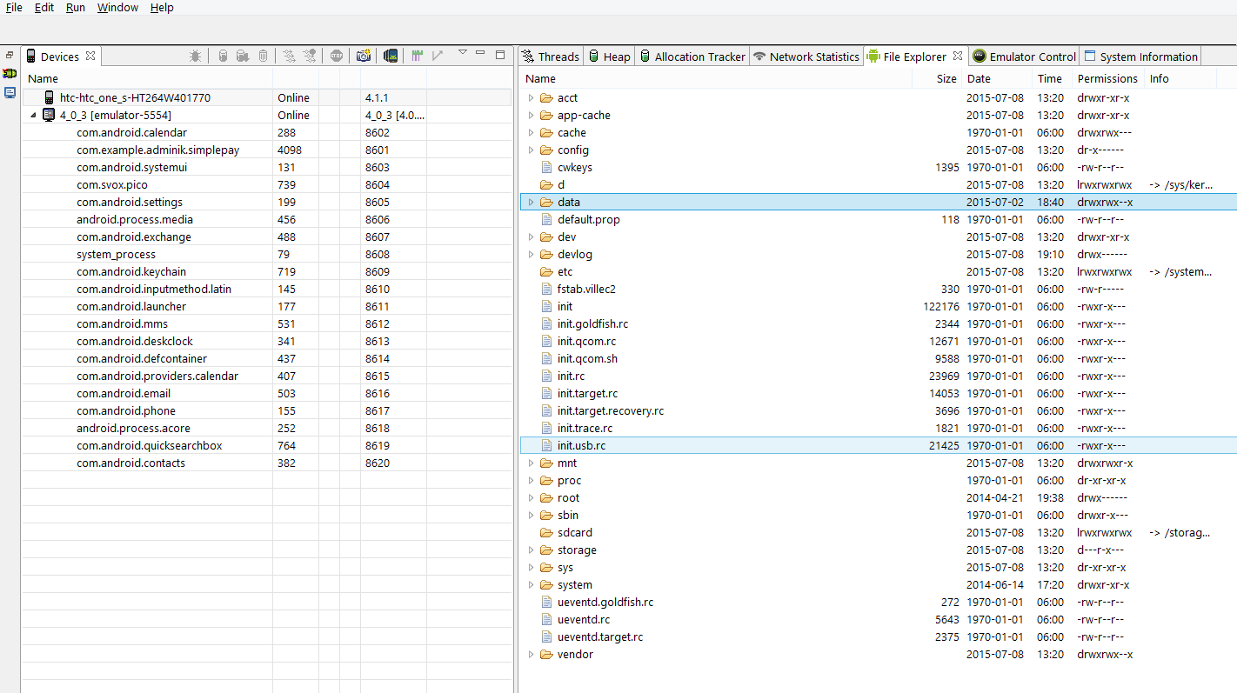Click the restore icon atop left trim strip
This screenshot has height=693, width=1237.
point(10,54)
